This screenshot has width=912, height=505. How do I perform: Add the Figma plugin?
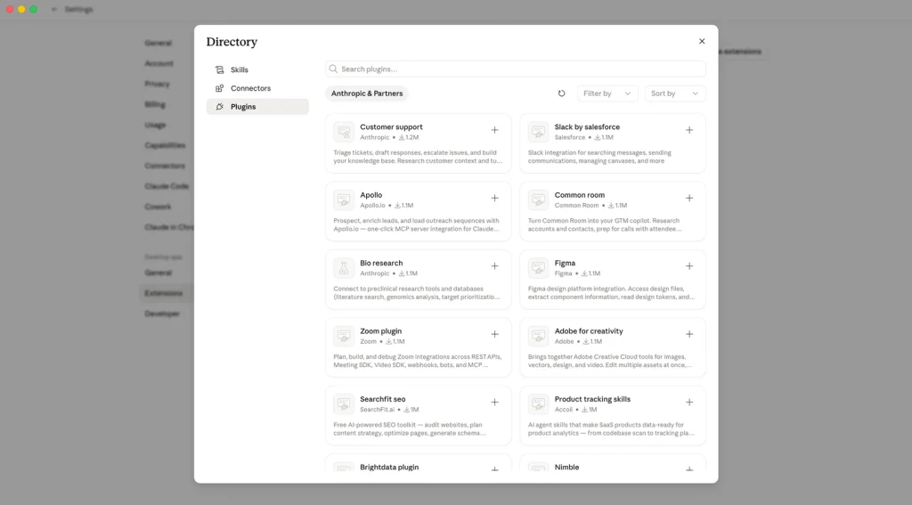(x=689, y=266)
